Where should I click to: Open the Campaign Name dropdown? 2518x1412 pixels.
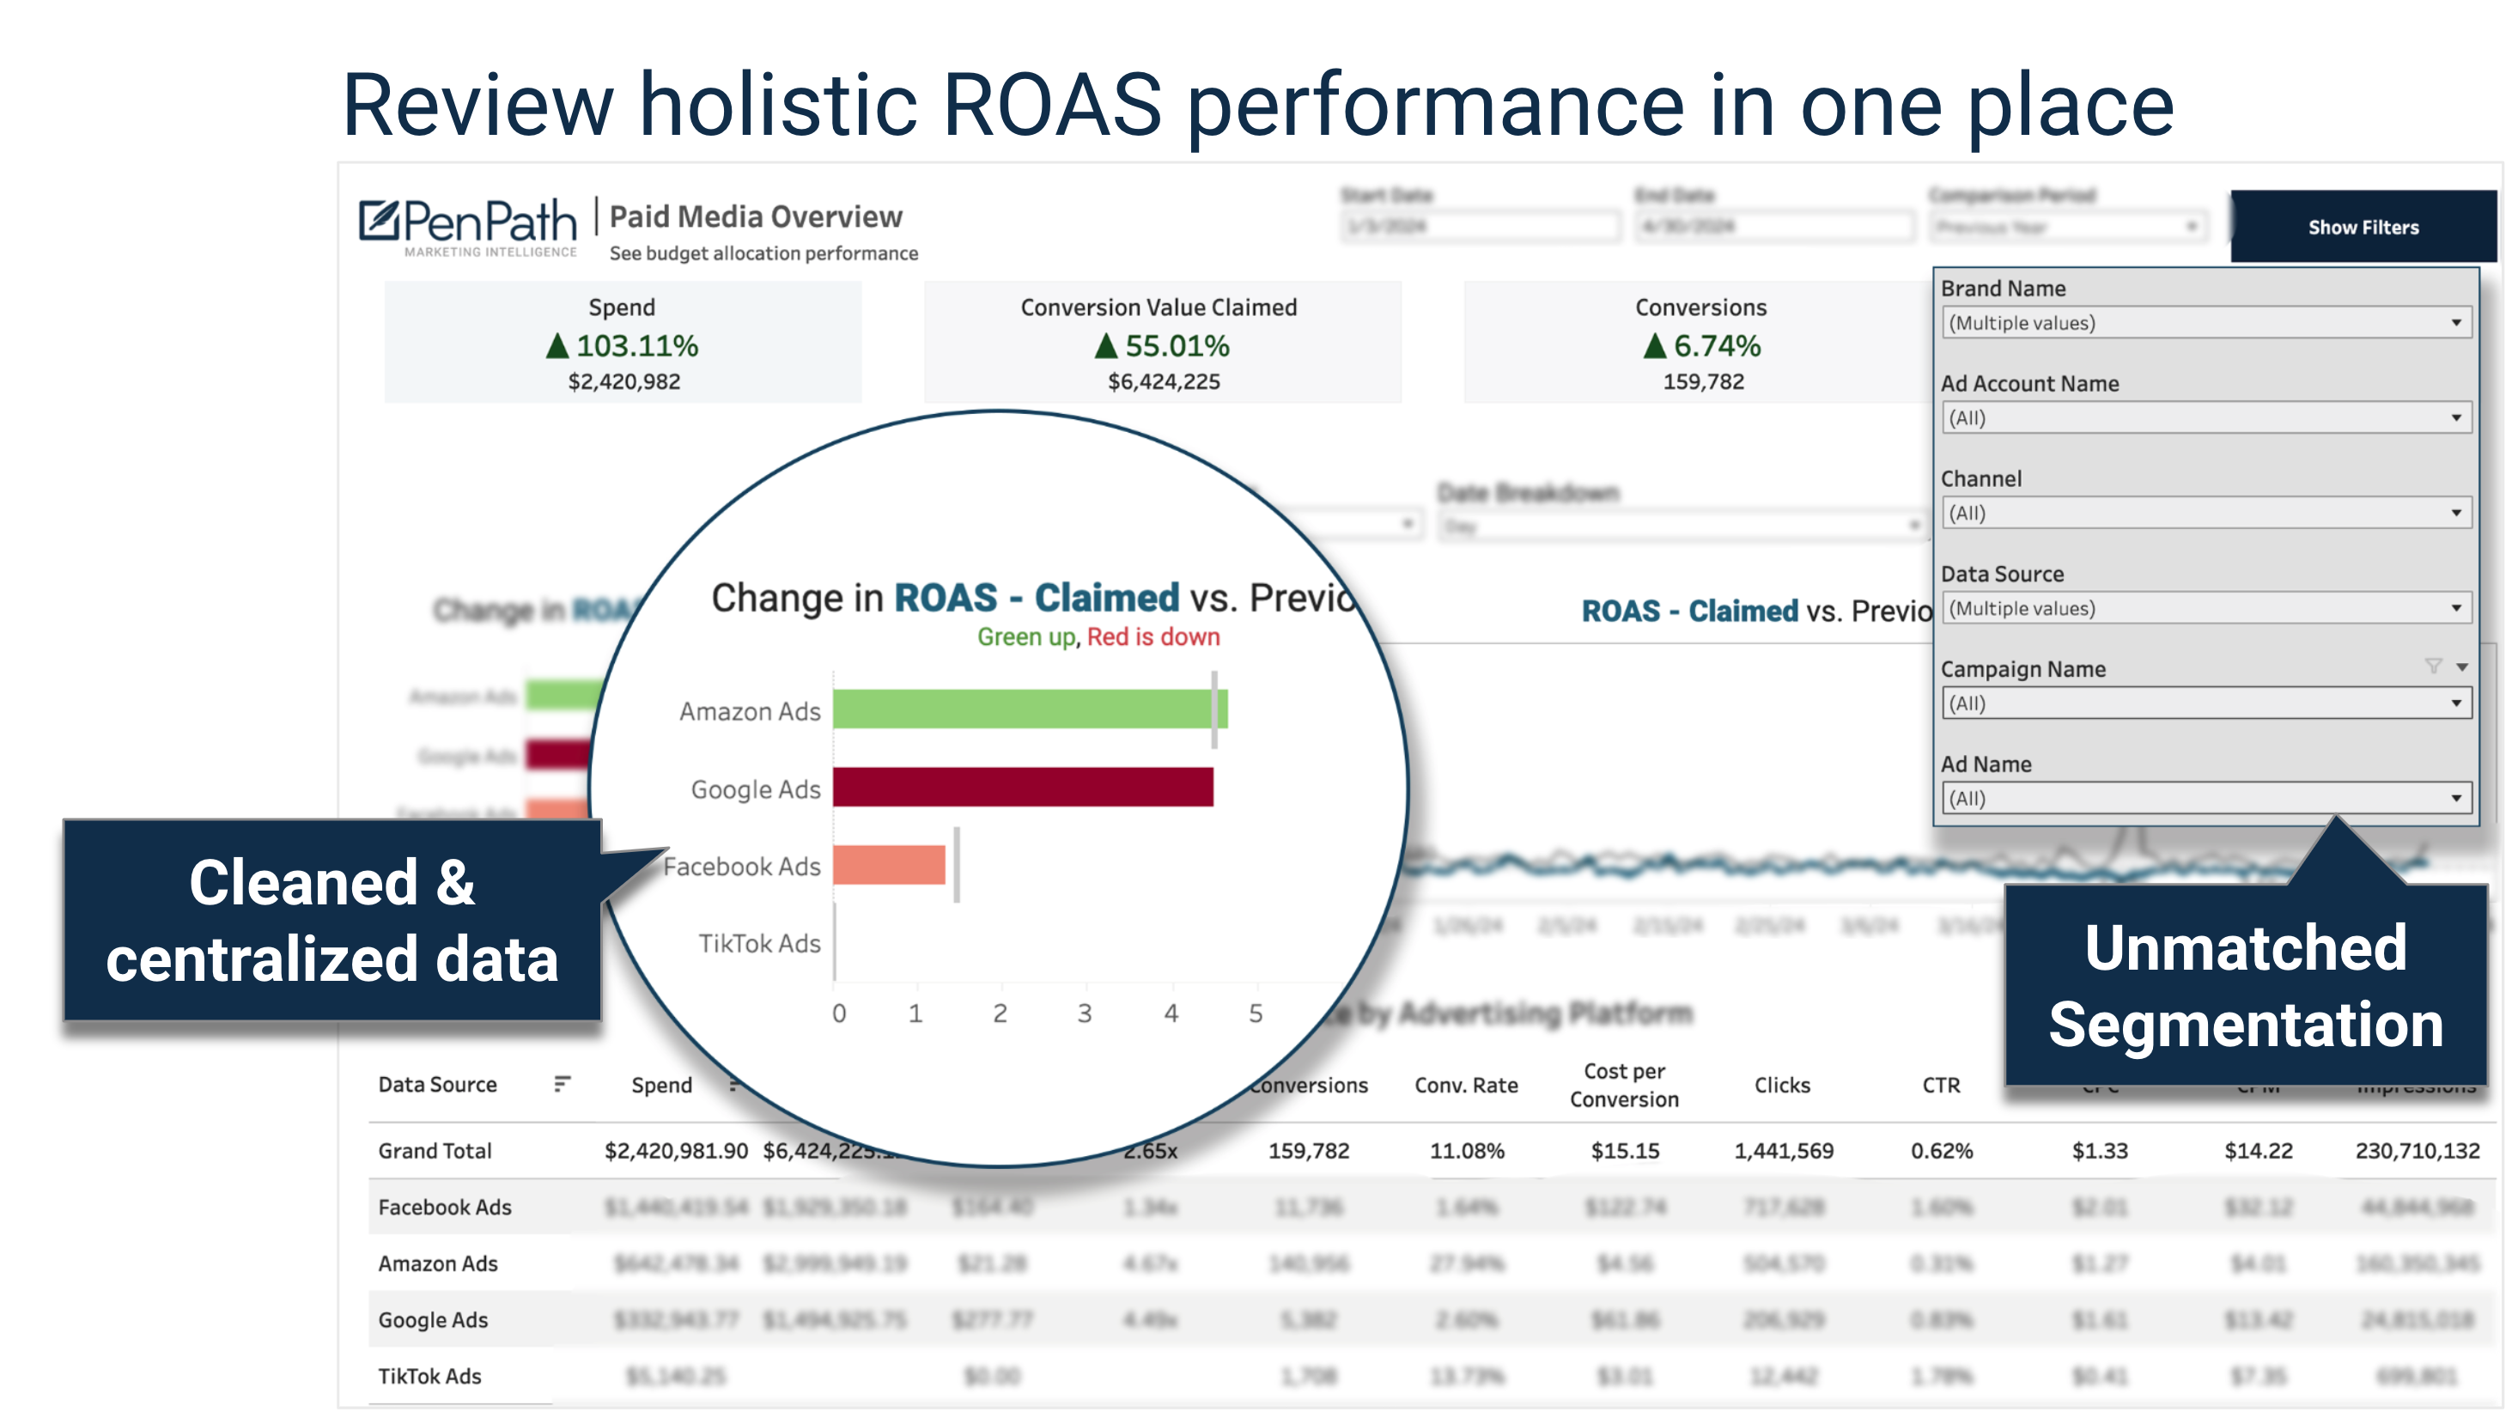(2206, 703)
